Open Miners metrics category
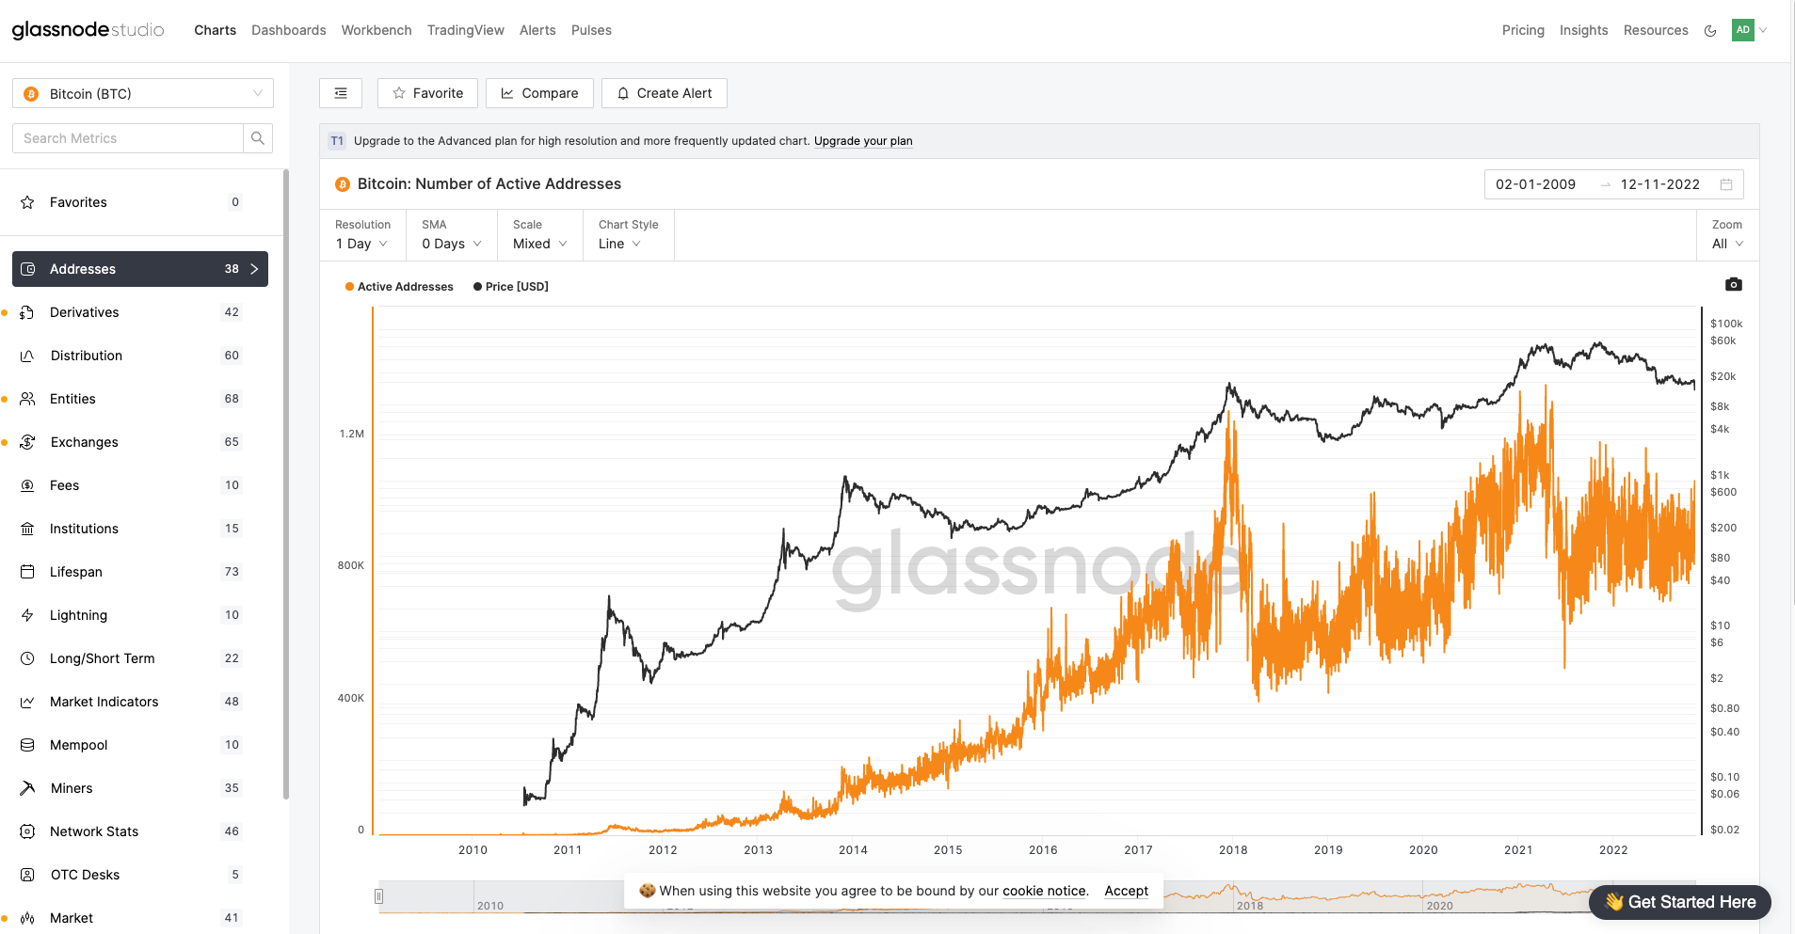Image resolution: width=1795 pixels, height=934 pixels. coord(72,788)
